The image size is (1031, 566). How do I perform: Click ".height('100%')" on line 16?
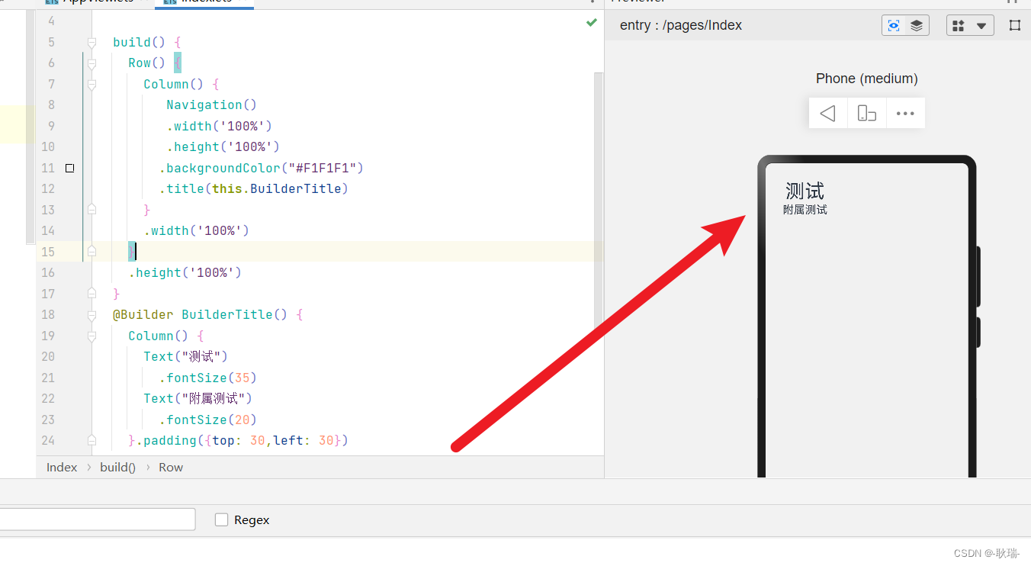(185, 272)
